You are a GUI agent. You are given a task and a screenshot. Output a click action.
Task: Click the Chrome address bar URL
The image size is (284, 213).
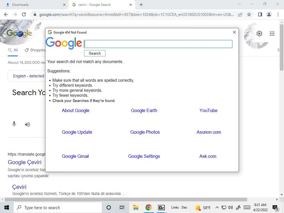pos(136,14)
